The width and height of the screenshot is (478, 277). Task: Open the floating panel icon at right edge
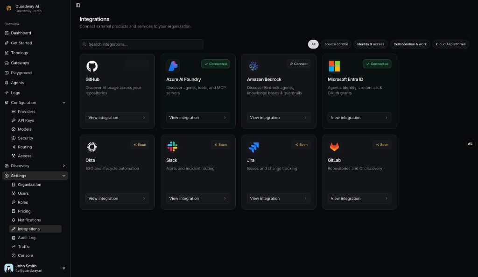pos(471,143)
